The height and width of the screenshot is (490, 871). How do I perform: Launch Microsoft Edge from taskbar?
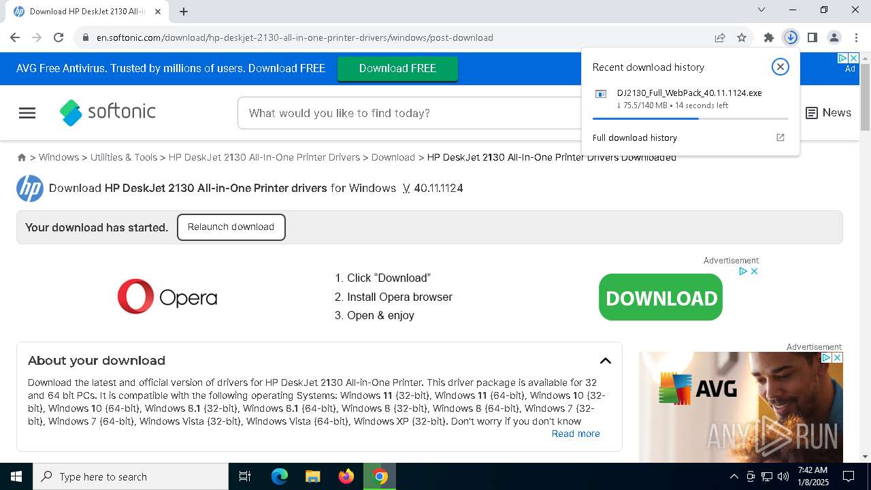[x=280, y=476]
